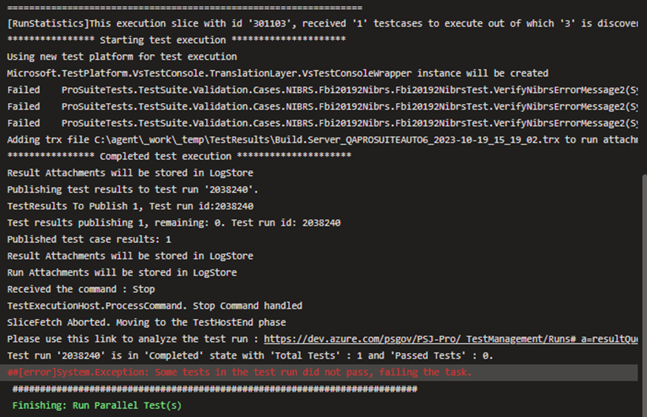Click the Adding trx file log line
This screenshot has width=647, height=417.
coord(323,139)
